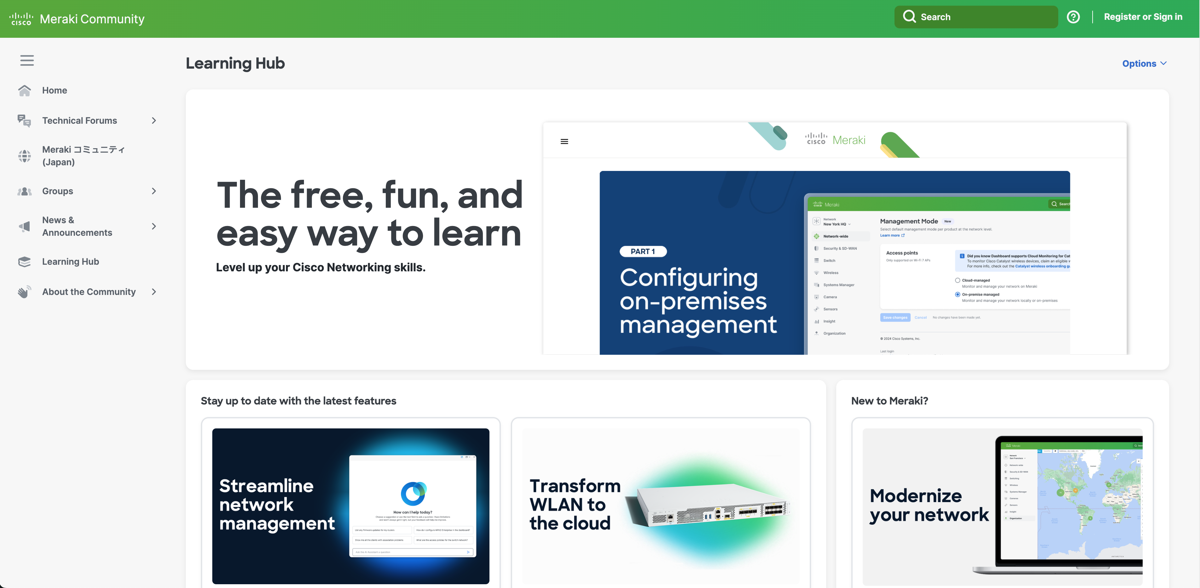Image resolution: width=1200 pixels, height=588 pixels.
Task: Click the Cisco Meraki Community logo
Action: (77, 19)
